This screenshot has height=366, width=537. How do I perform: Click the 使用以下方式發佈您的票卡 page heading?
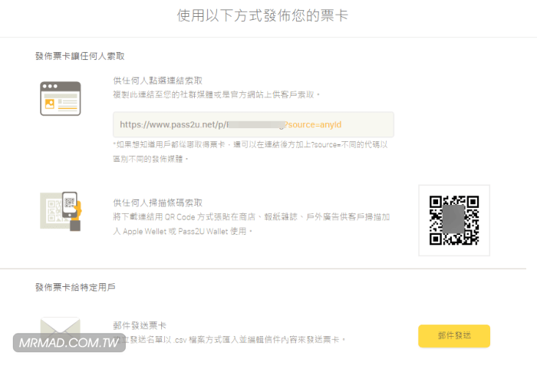point(262,15)
